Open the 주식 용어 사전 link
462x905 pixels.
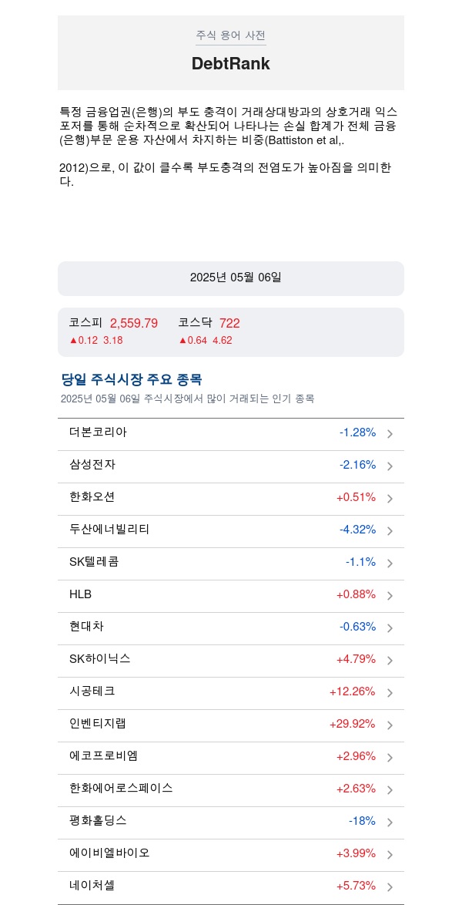pyautogui.click(x=231, y=35)
